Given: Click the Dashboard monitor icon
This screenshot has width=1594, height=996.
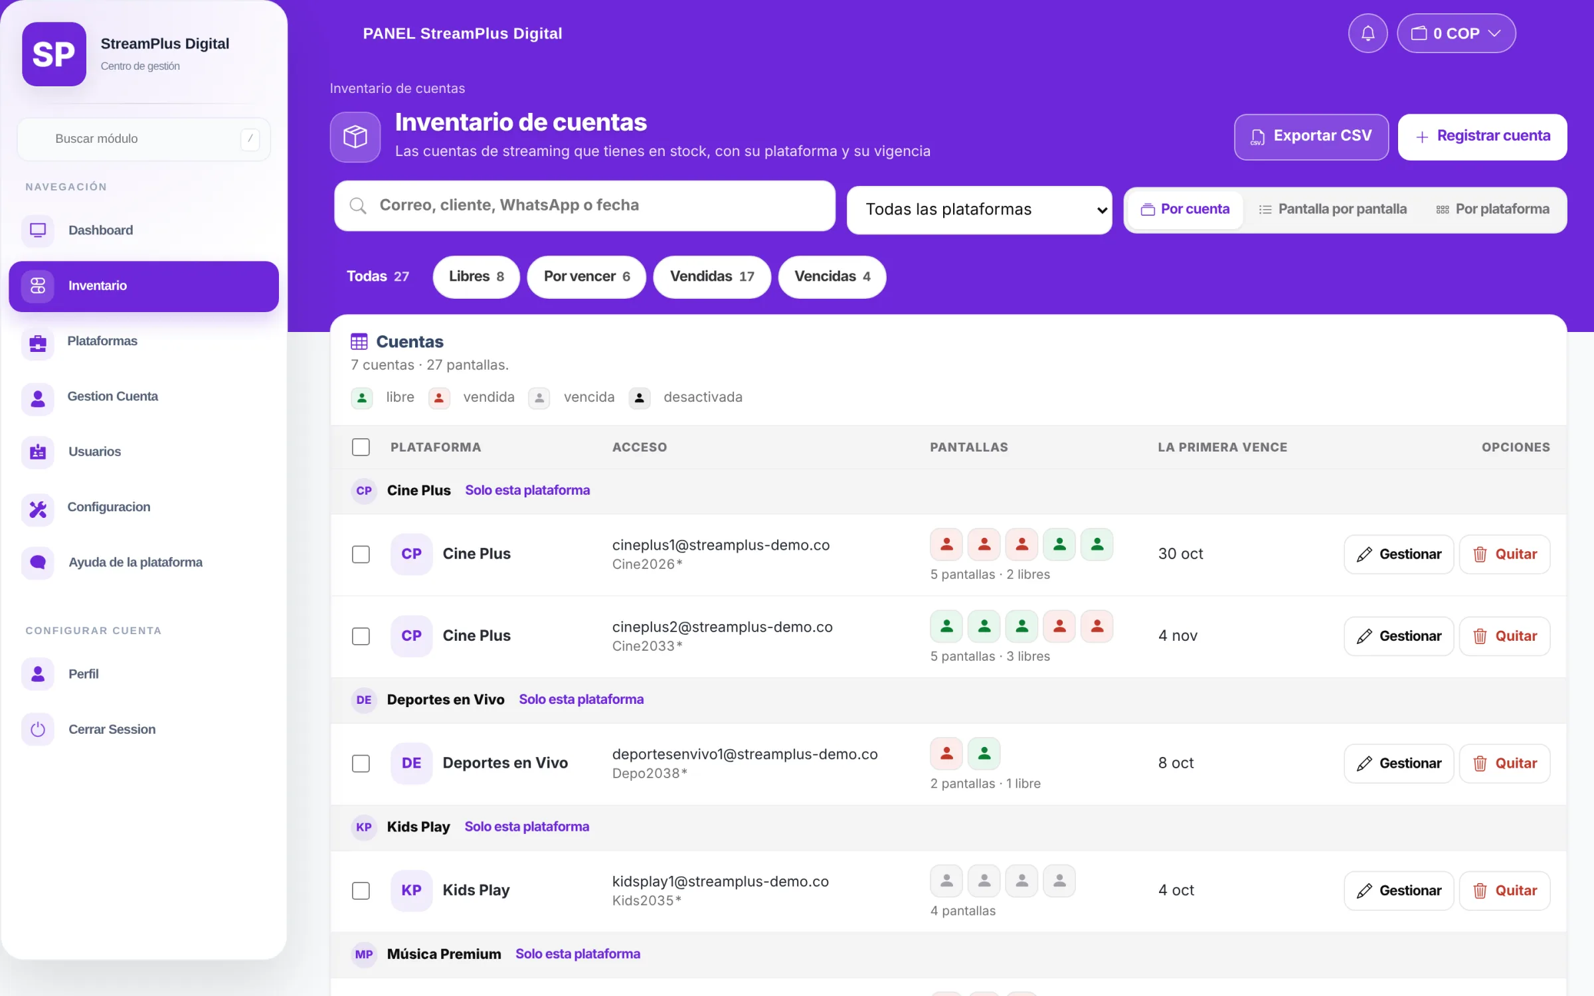Looking at the screenshot, I should point(38,230).
